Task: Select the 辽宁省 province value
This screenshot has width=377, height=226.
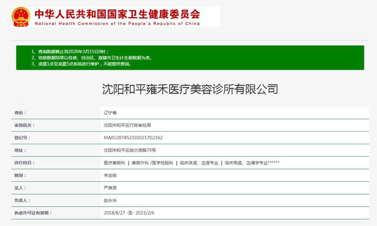Action: (110, 113)
